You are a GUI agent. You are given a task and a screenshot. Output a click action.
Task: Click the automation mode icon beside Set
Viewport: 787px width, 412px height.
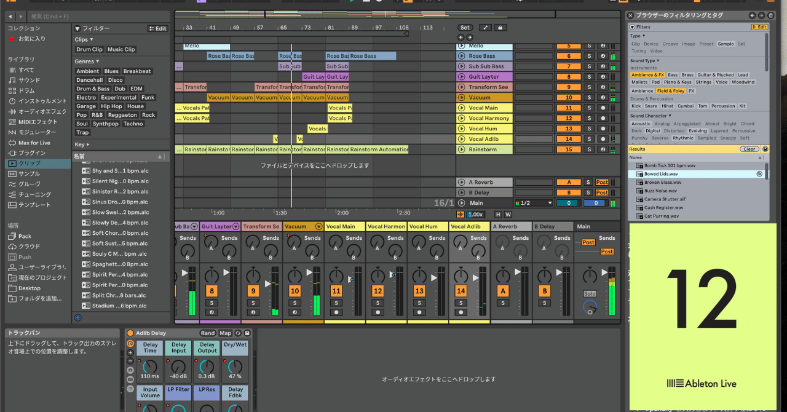(484, 28)
